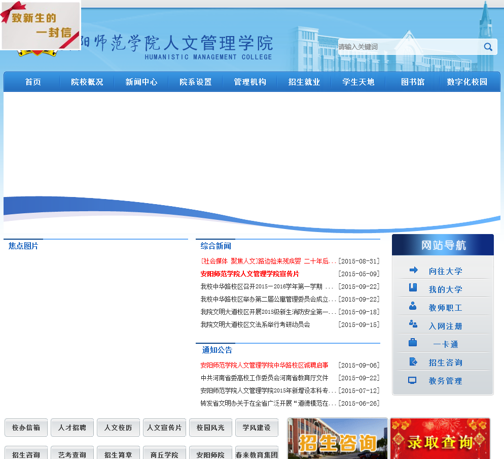Click the 招生咨询 button in bottom grid

click(26, 453)
